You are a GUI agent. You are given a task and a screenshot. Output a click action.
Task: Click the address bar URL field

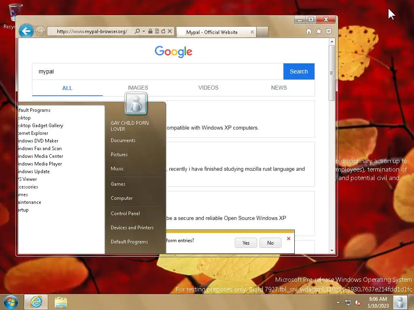click(x=92, y=31)
